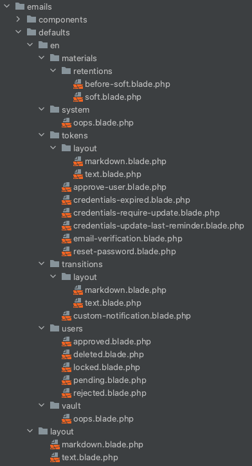
Task: Collapse the vault folder chevron
Action: tap(41, 405)
